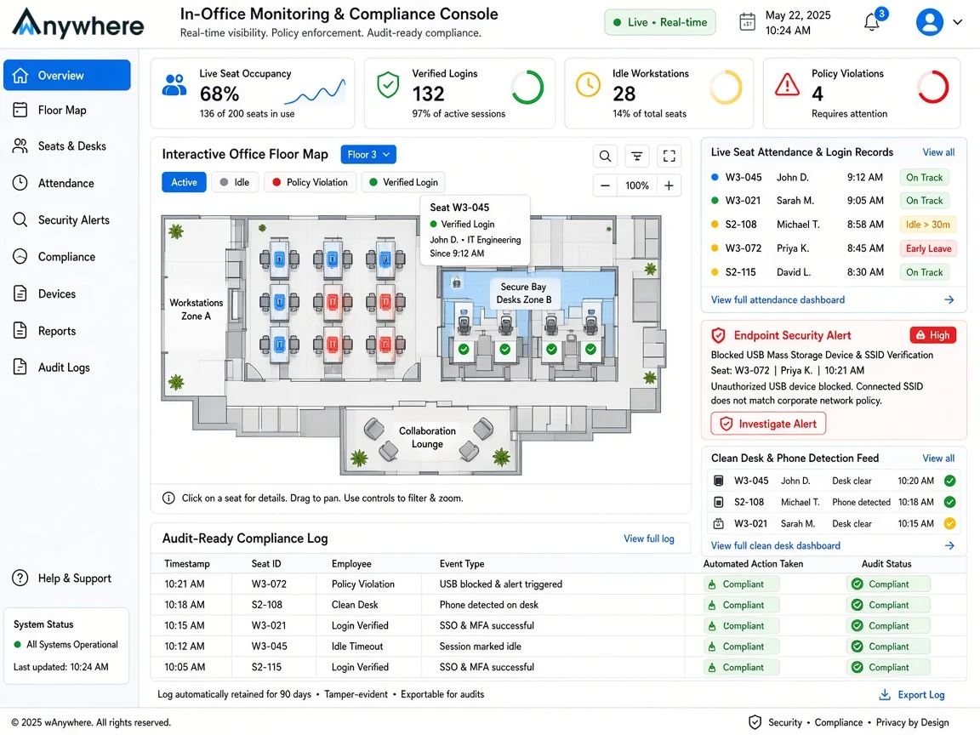Click the High severity badge
Viewport: 980px width, 735px height.
[x=932, y=335]
